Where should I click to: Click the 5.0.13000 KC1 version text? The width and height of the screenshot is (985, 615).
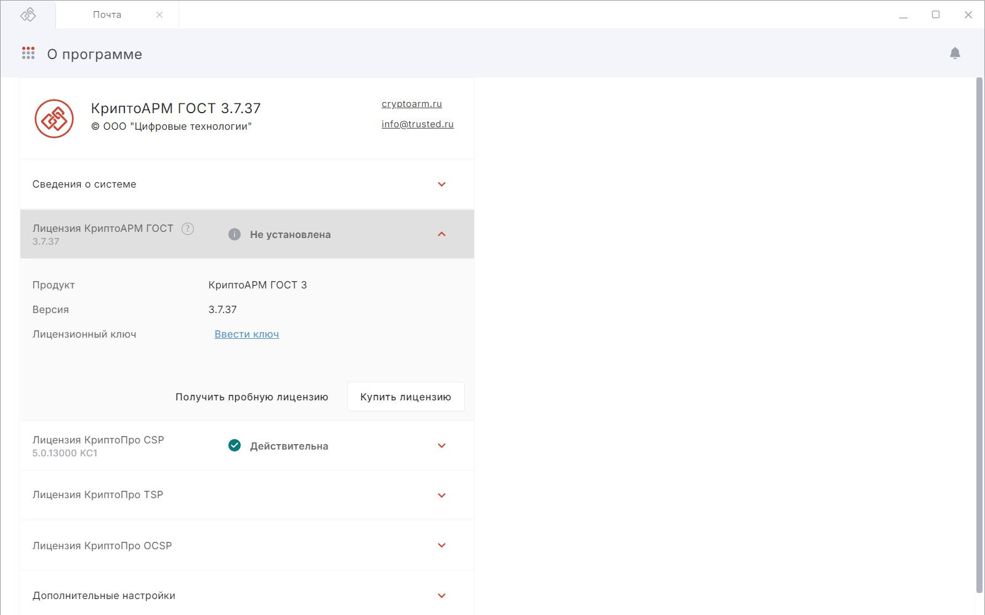[x=65, y=453]
